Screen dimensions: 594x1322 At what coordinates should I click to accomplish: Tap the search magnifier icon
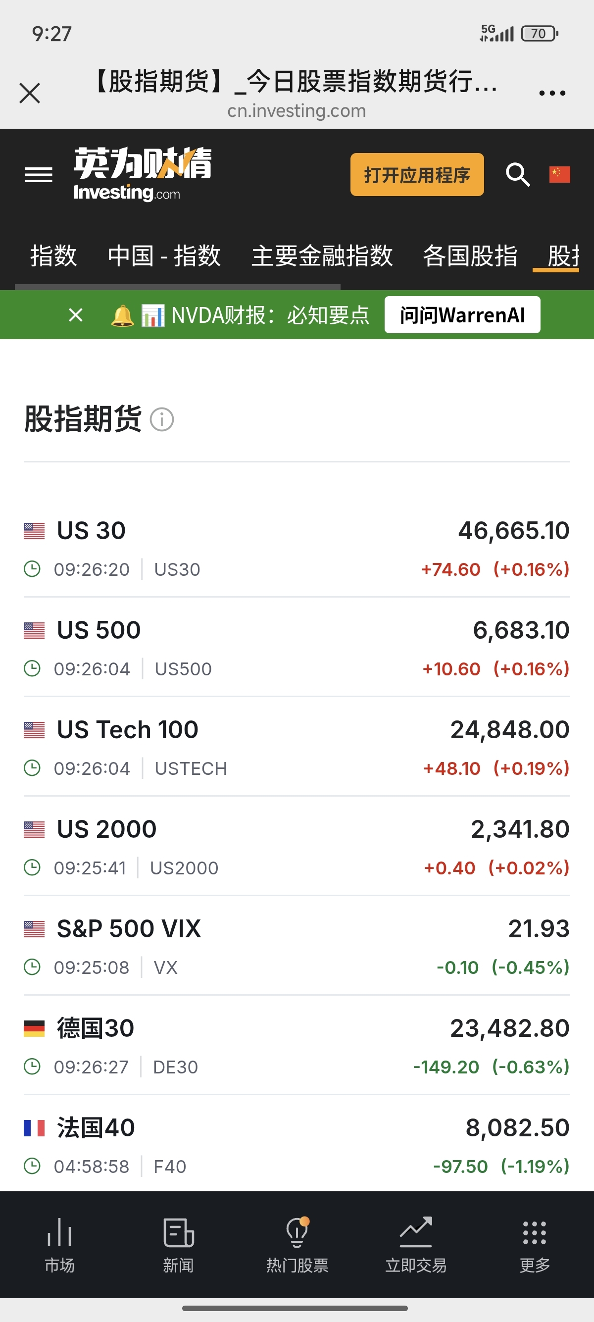pyautogui.click(x=517, y=175)
